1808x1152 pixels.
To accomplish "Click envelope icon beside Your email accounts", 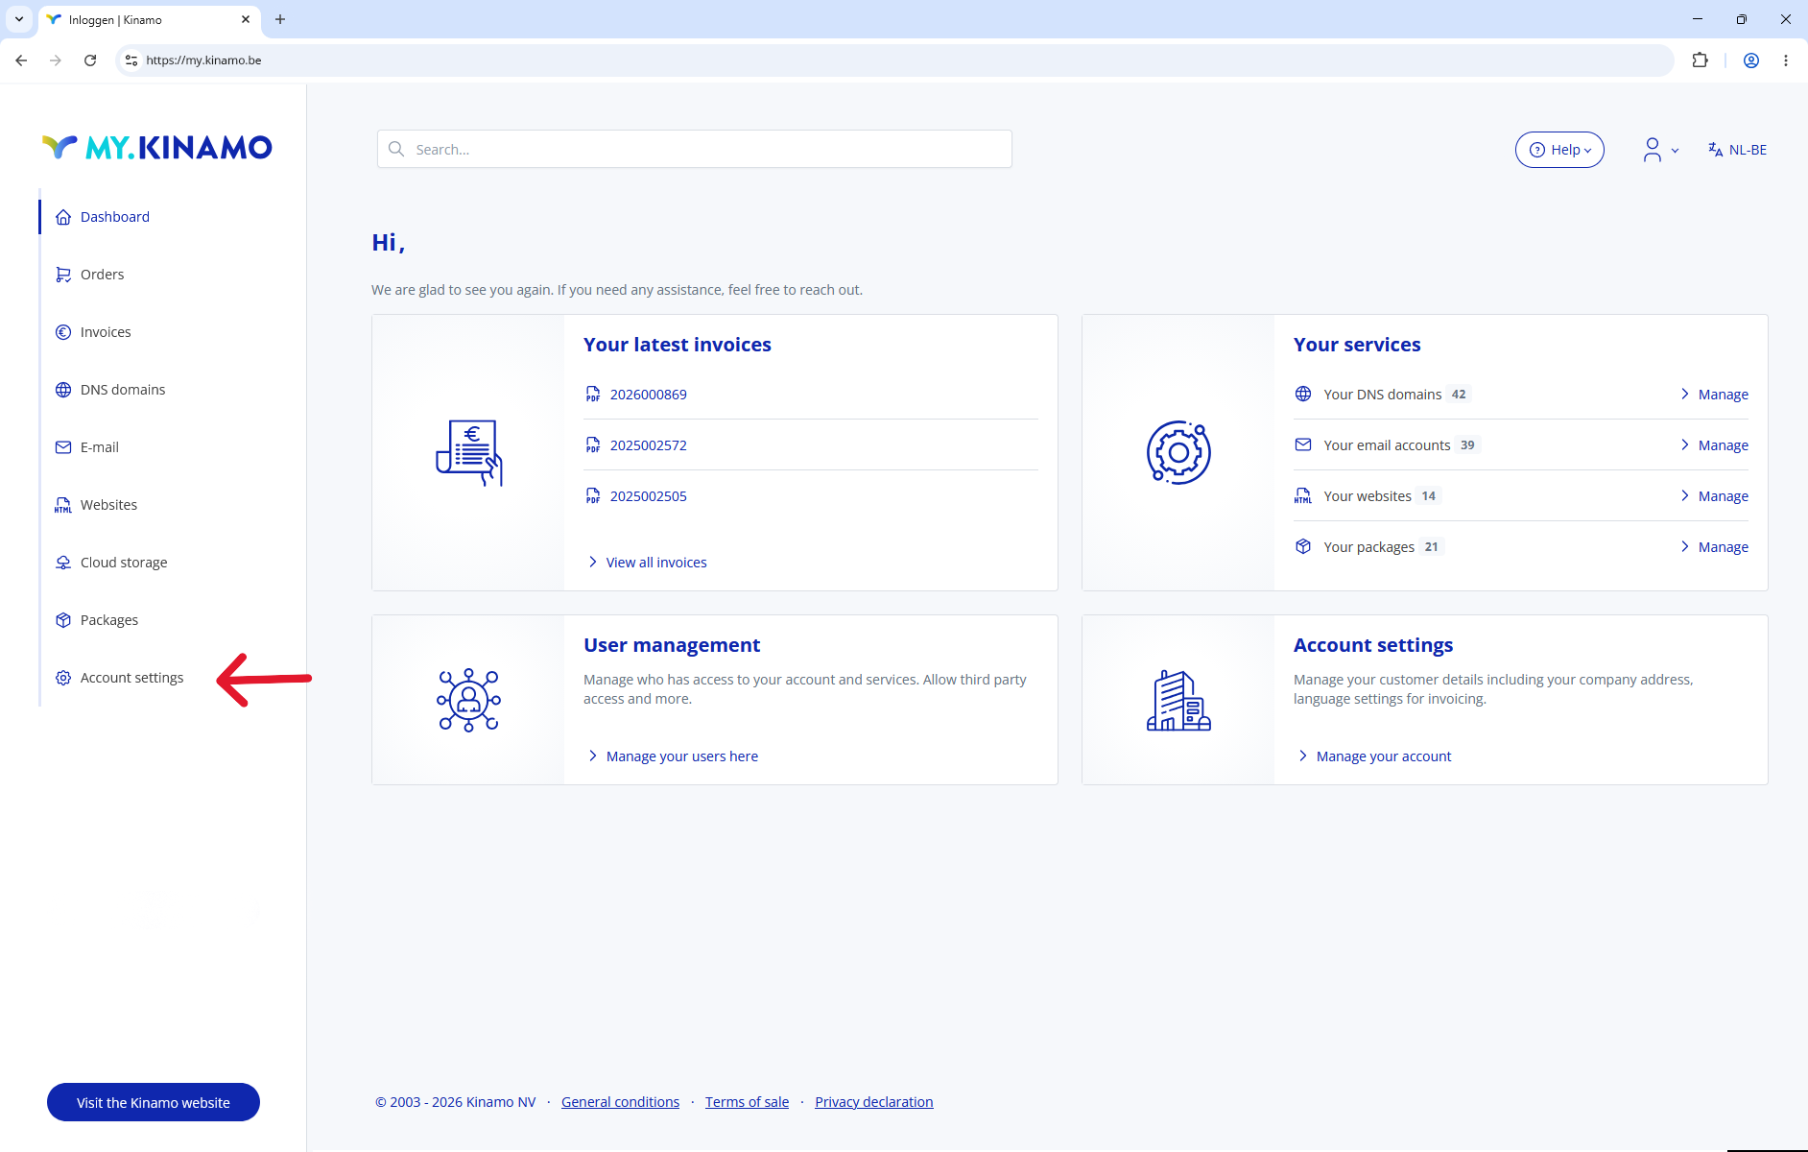I will tap(1303, 444).
